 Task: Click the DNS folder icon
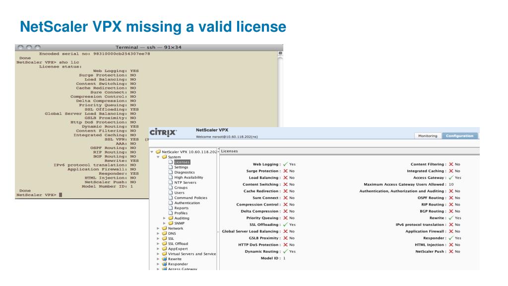(x=165, y=233)
